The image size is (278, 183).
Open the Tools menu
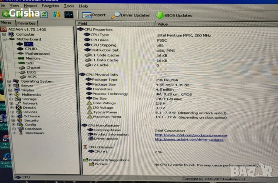tap(69, 6)
